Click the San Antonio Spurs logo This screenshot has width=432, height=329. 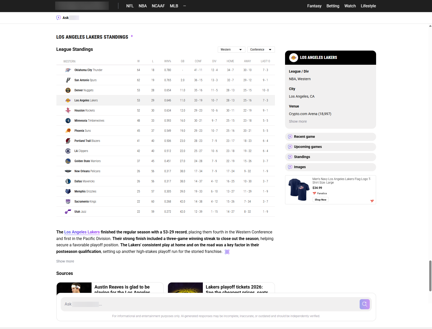coord(68,80)
